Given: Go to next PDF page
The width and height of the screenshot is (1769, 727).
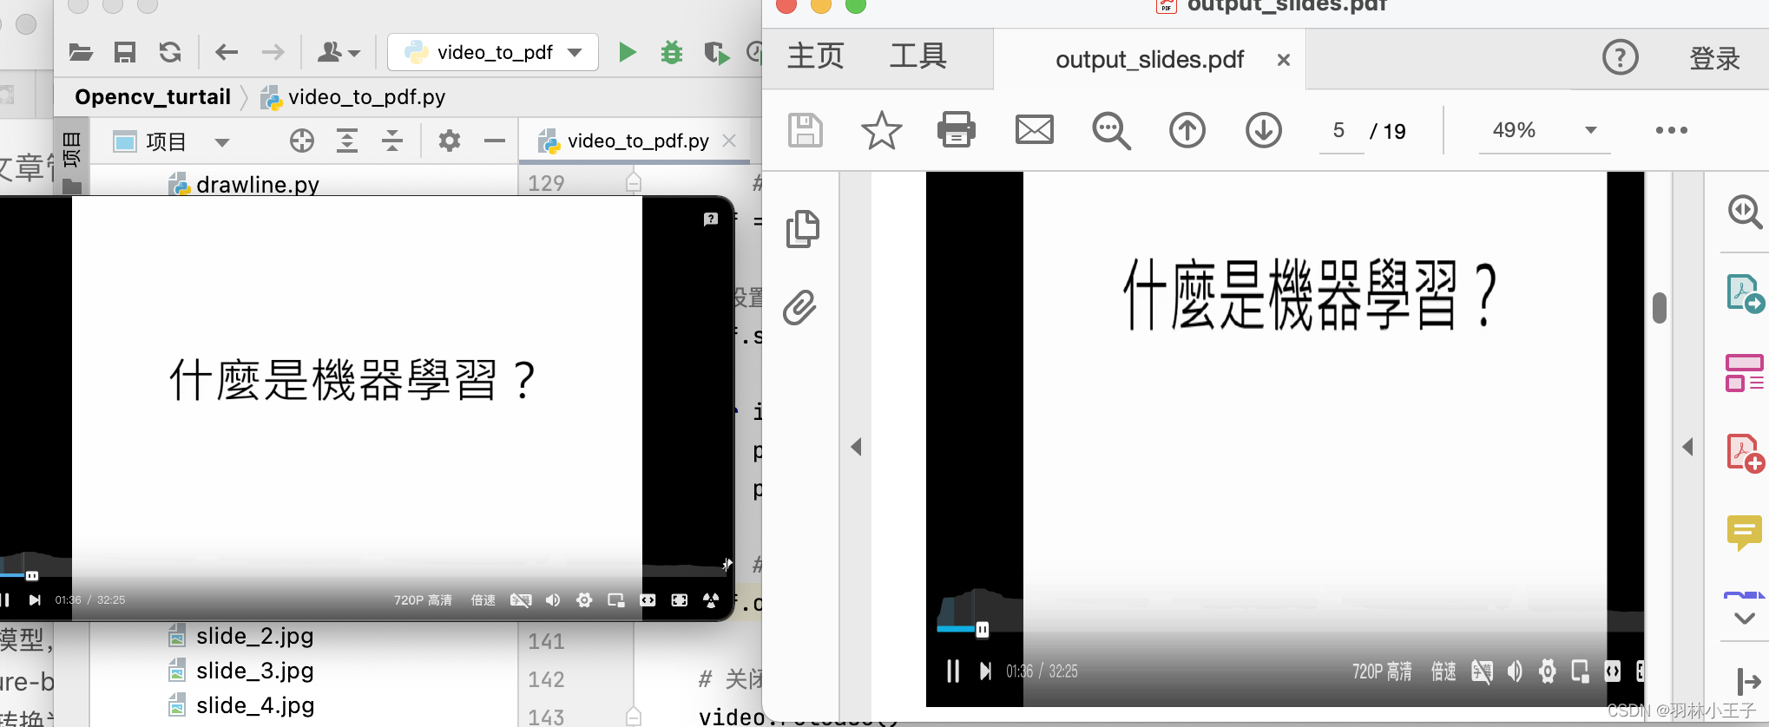Looking at the screenshot, I should coord(1264,130).
